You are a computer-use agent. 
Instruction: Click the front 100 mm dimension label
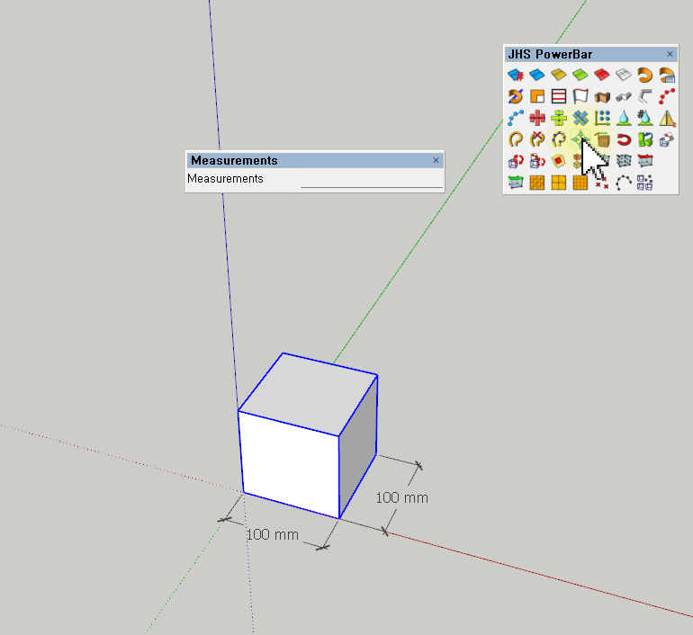(x=272, y=535)
